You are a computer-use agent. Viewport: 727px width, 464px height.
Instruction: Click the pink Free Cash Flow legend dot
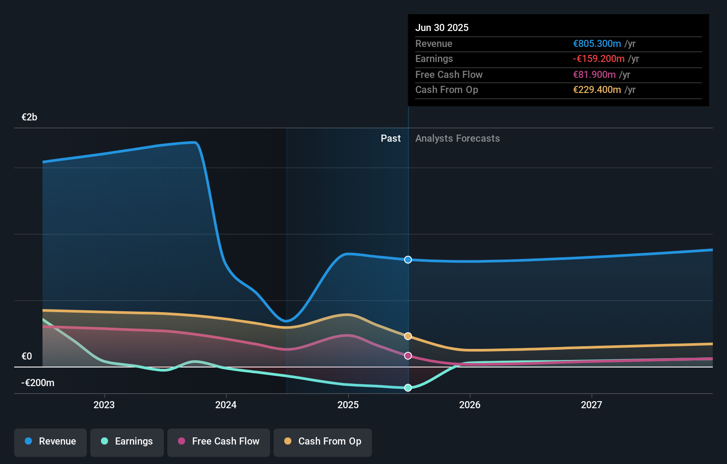(182, 441)
